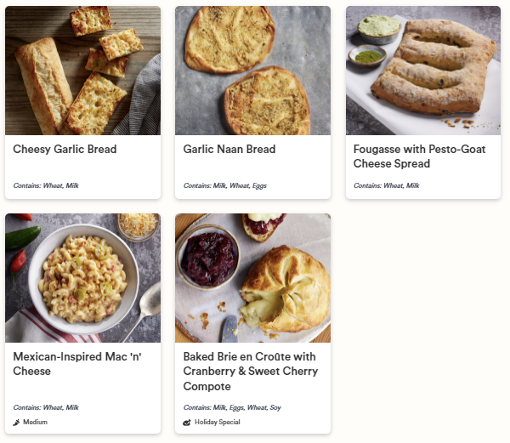This screenshot has width=510, height=443.
Task: Click Garlic Naan Bread allergen info
Action: (x=224, y=185)
